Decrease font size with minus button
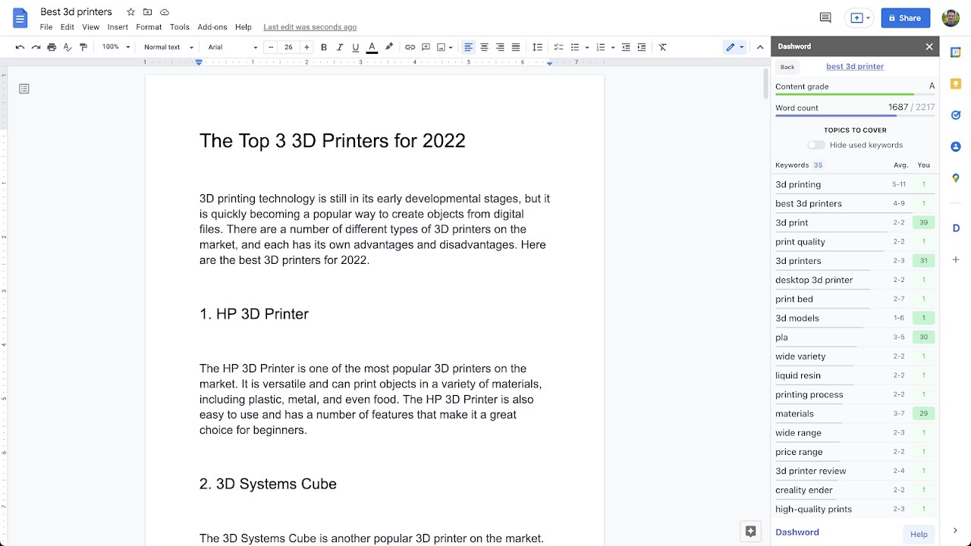 click(x=271, y=47)
